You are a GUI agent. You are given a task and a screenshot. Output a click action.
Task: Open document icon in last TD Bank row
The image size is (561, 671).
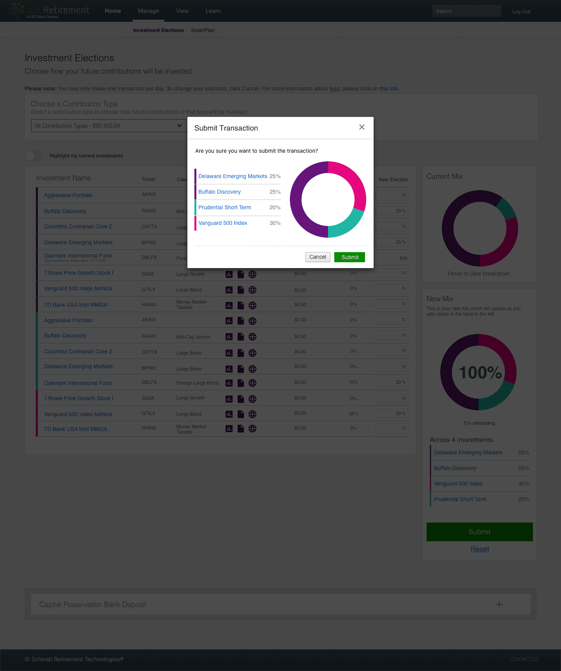coord(241,428)
